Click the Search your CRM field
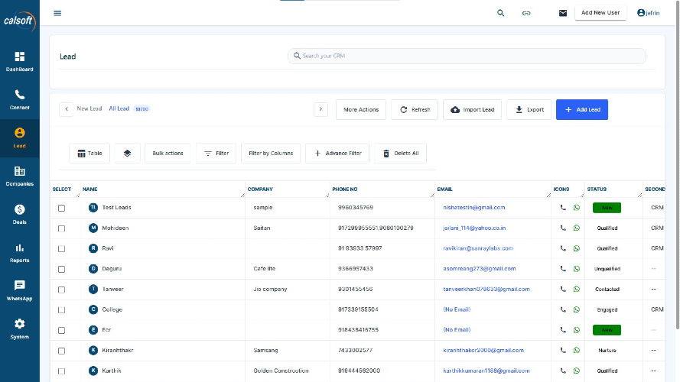This screenshot has height=382, width=680. pos(467,57)
